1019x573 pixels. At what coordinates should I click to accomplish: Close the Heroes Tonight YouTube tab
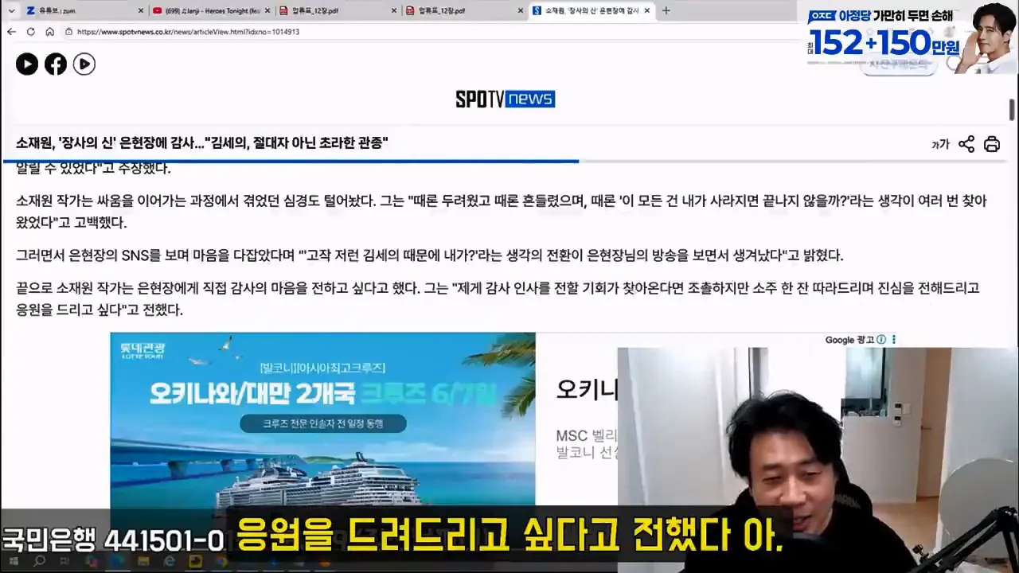click(268, 10)
